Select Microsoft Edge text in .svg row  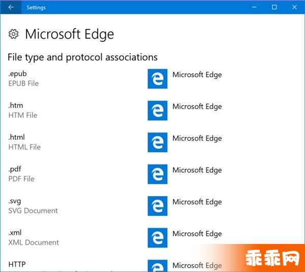pyautogui.click(x=197, y=202)
